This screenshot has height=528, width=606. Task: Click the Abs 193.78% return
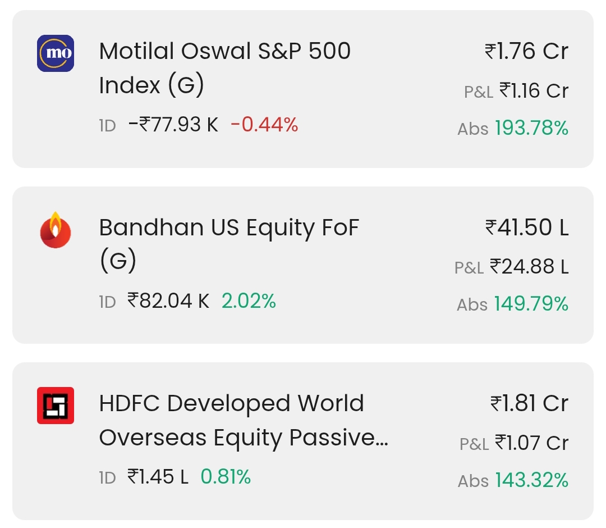[x=513, y=128]
